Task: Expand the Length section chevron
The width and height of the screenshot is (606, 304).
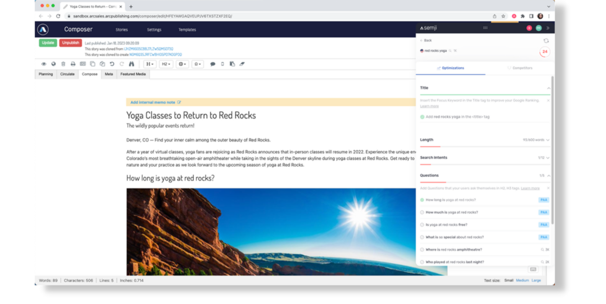Action: (x=548, y=140)
